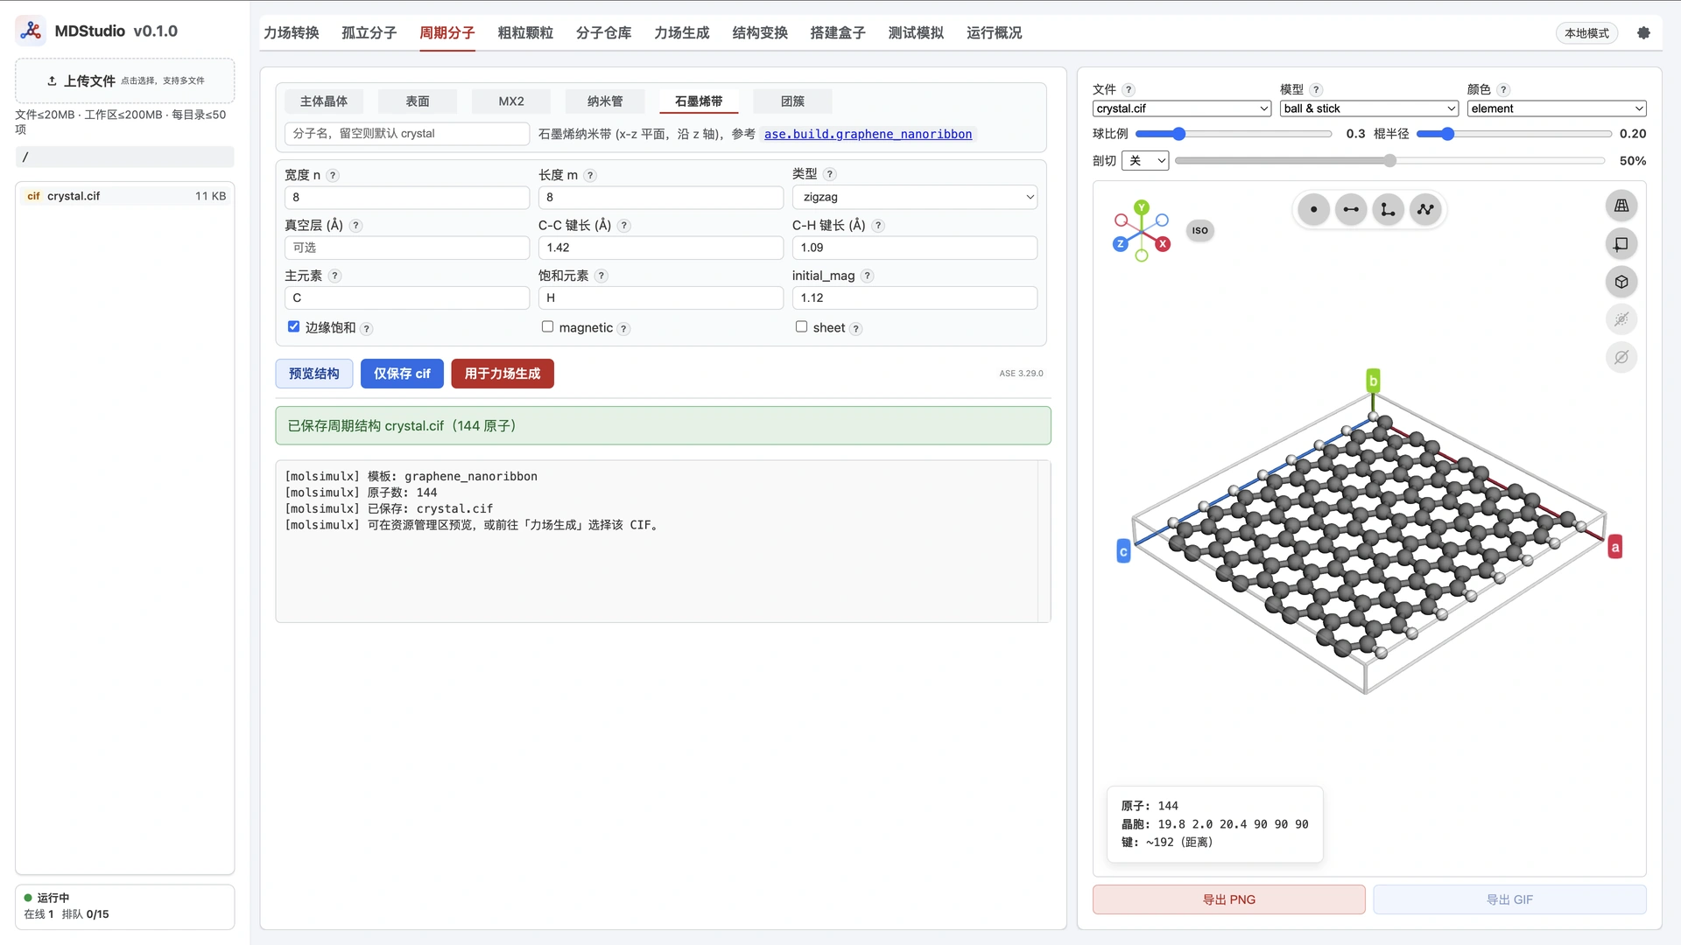Viewport: 1681px width, 945px height.
Task: Switch to the 力场转换 tab
Action: click(x=292, y=32)
